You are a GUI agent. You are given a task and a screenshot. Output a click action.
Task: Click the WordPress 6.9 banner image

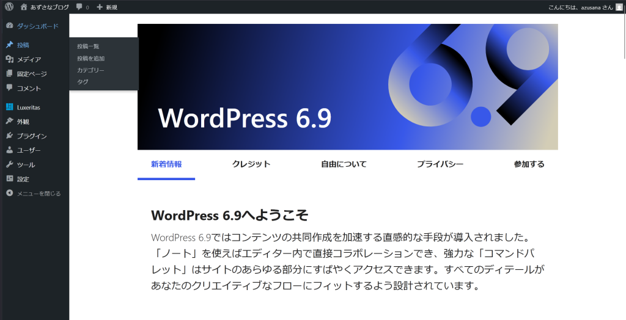pos(347,87)
